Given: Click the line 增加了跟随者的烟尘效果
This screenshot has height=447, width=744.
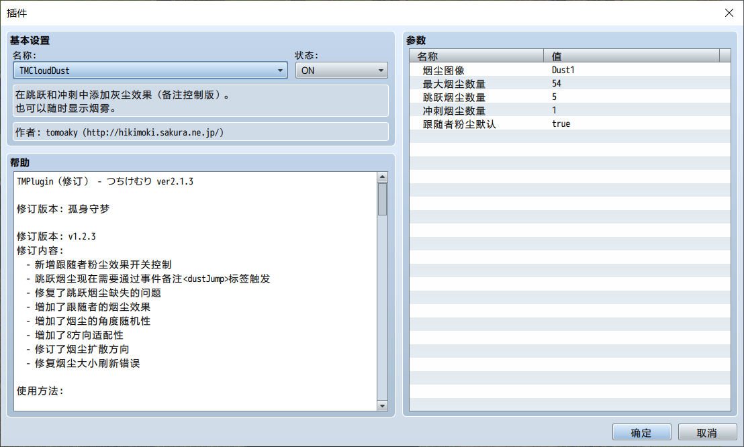Looking at the screenshot, I should (88, 307).
